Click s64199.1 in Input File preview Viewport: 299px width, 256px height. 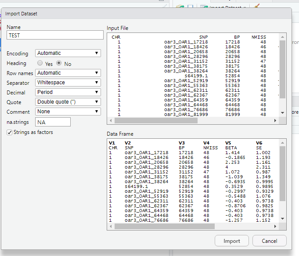[196, 76]
